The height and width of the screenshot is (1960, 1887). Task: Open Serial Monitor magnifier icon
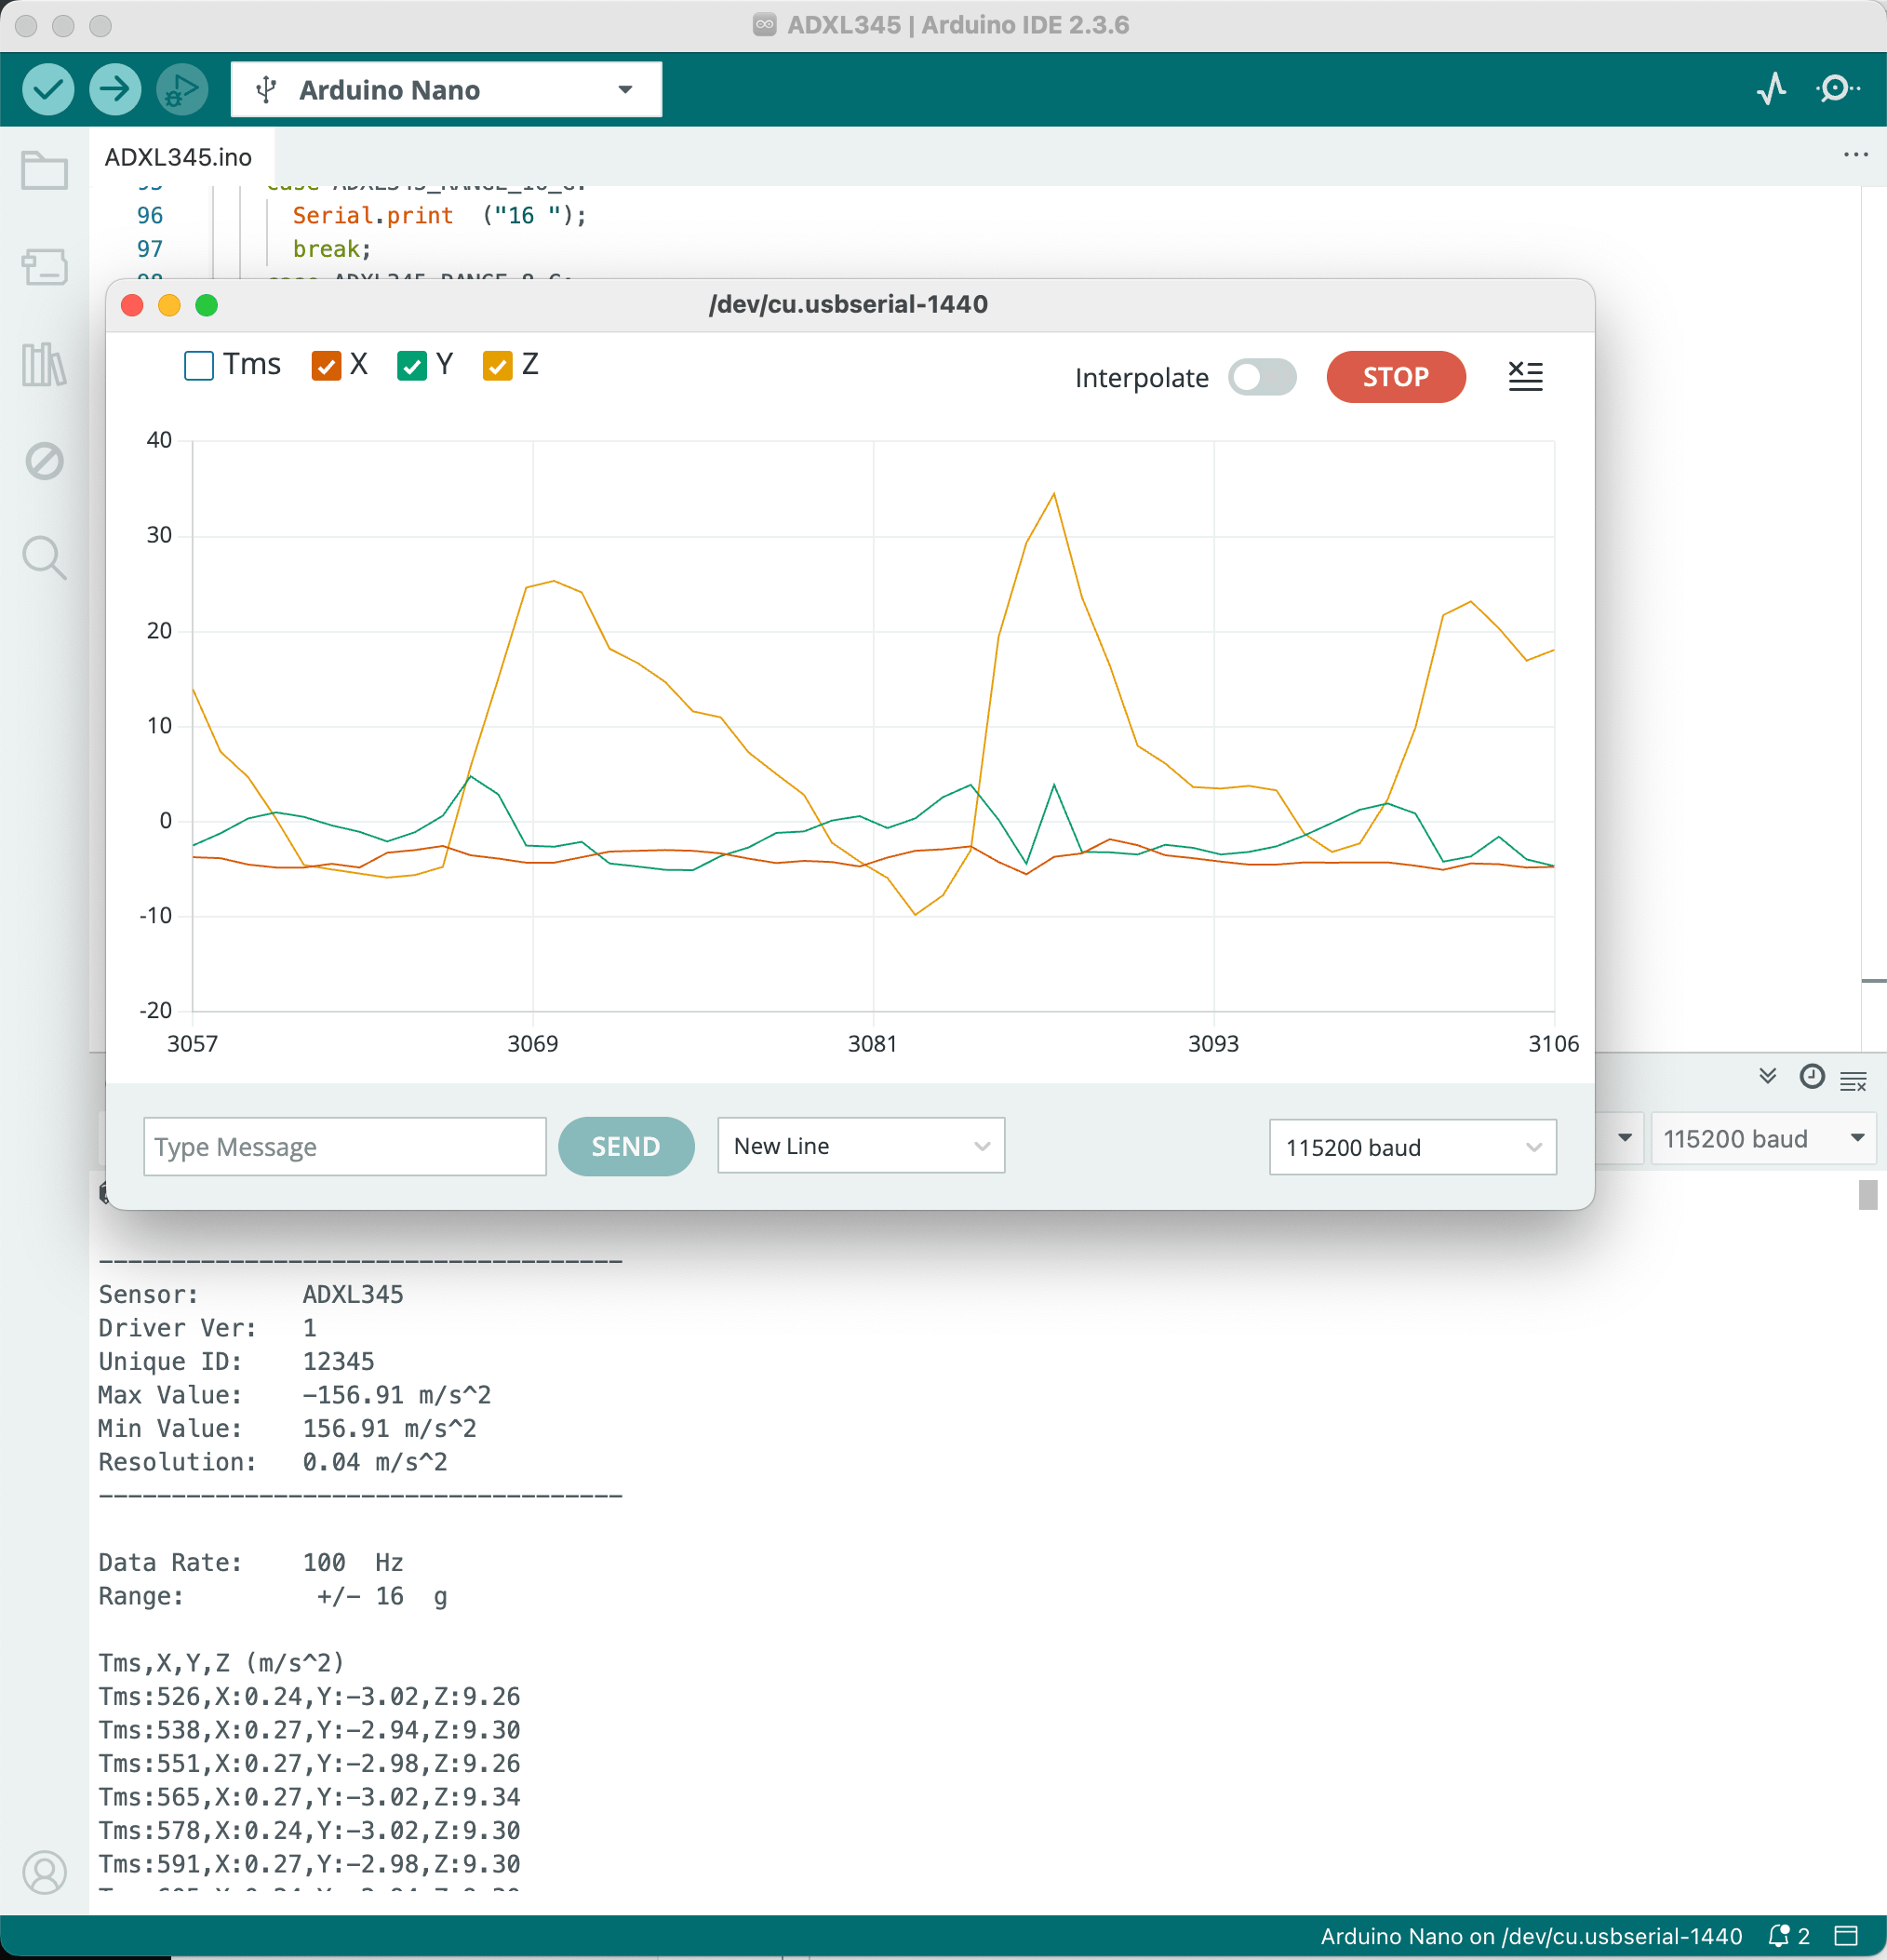tap(1837, 89)
